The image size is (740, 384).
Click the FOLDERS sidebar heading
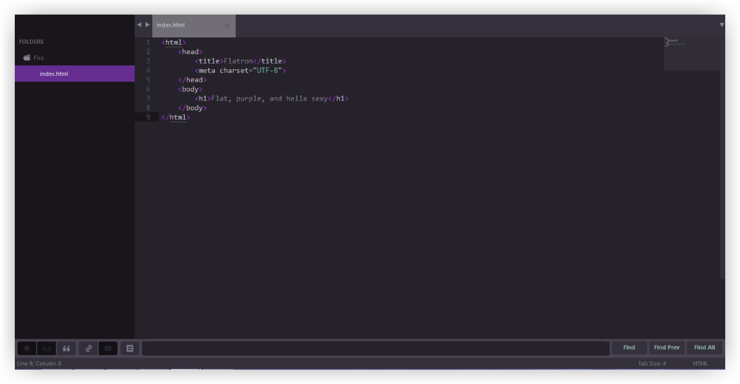click(31, 42)
